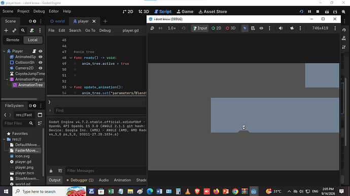Hide the CollisionShape node
The height and width of the screenshot is (196, 350).
pos(41,62)
